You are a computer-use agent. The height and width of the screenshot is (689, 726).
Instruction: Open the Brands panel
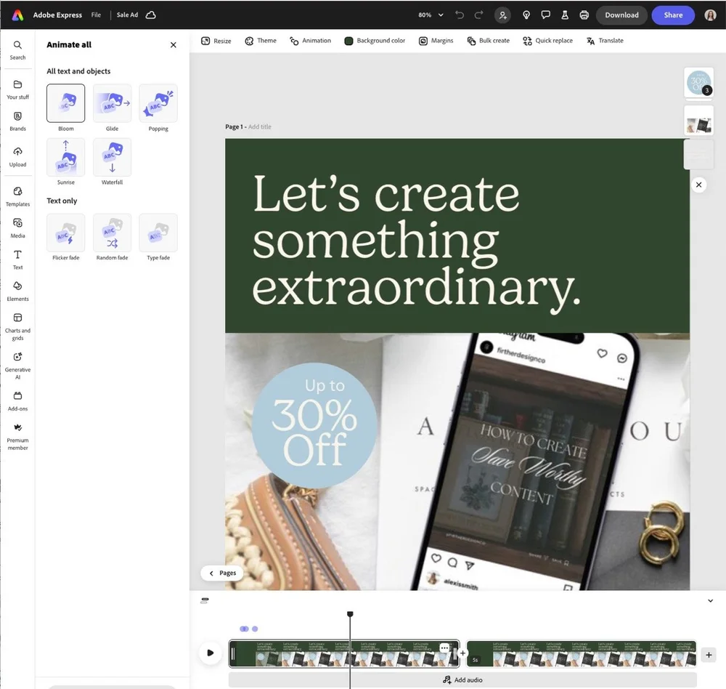17,121
